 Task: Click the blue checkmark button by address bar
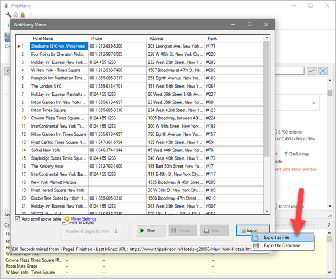click(x=312, y=71)
